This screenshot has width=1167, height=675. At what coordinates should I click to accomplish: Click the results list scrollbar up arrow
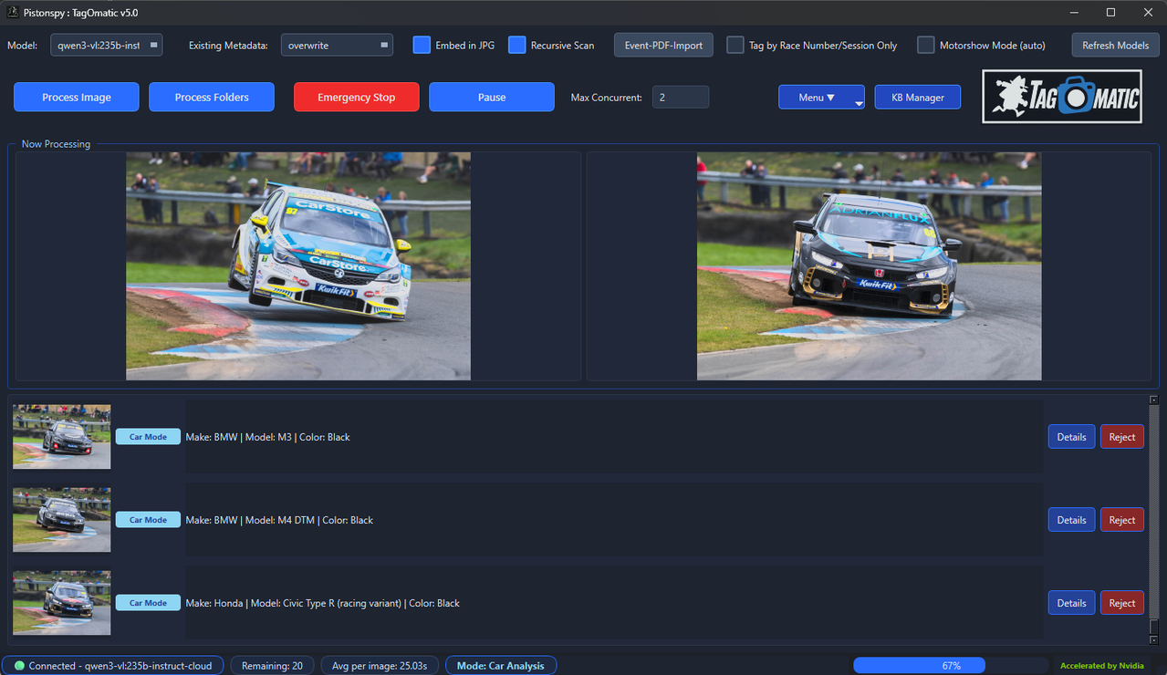point(1153,400)
